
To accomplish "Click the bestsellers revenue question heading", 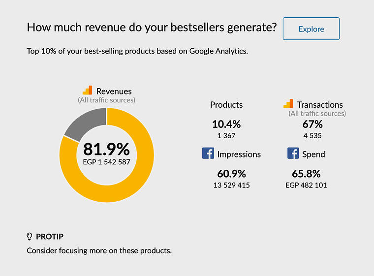I will pyautogui.click(x=152, y=27).
